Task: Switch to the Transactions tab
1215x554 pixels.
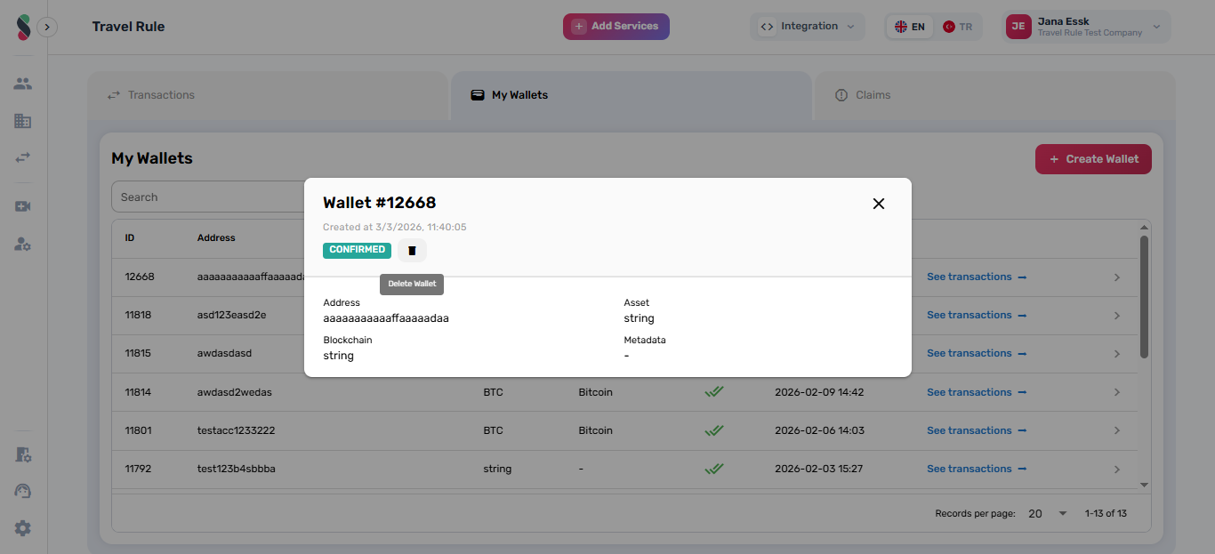Action: 267,95
